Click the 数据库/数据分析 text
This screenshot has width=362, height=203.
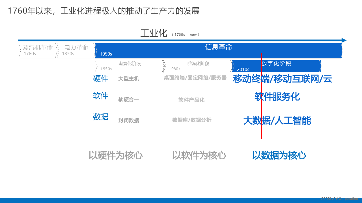(192, 120)
